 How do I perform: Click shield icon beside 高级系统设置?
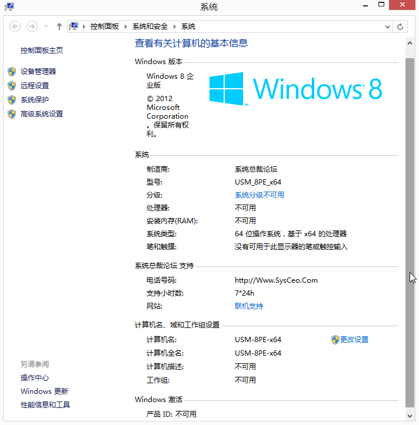12,114
